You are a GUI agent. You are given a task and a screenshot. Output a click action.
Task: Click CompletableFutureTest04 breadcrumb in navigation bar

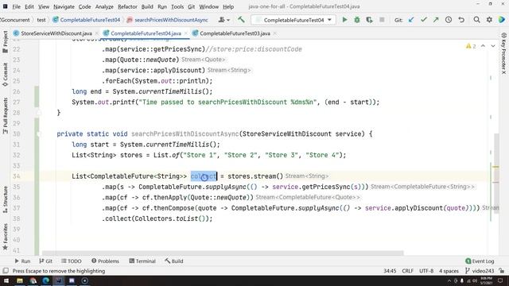coord(87,20)
